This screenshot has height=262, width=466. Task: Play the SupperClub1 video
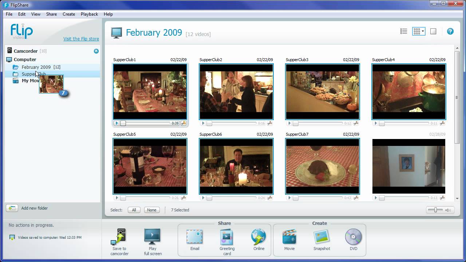[x=116, y=123]
